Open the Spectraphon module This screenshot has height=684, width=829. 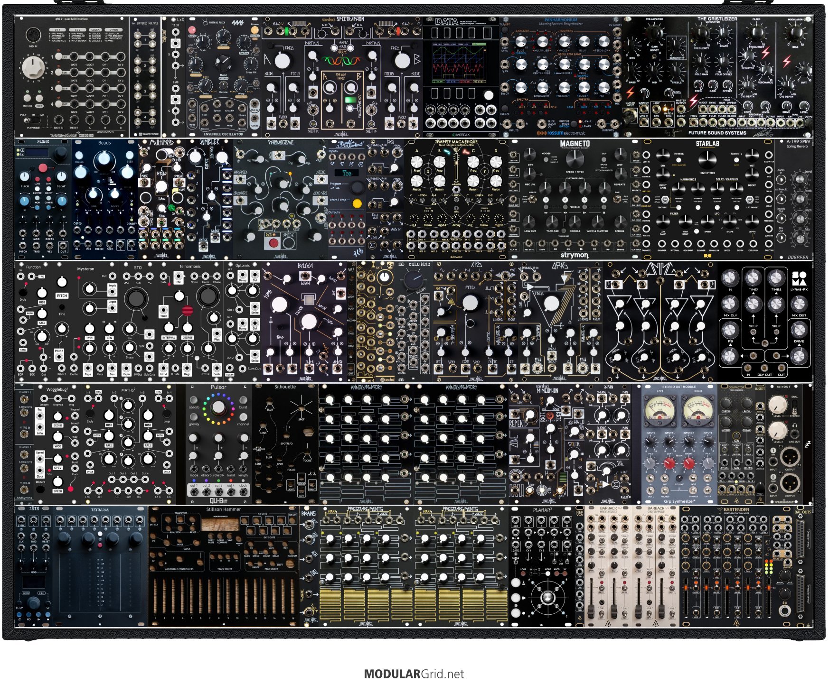[342, 77]
